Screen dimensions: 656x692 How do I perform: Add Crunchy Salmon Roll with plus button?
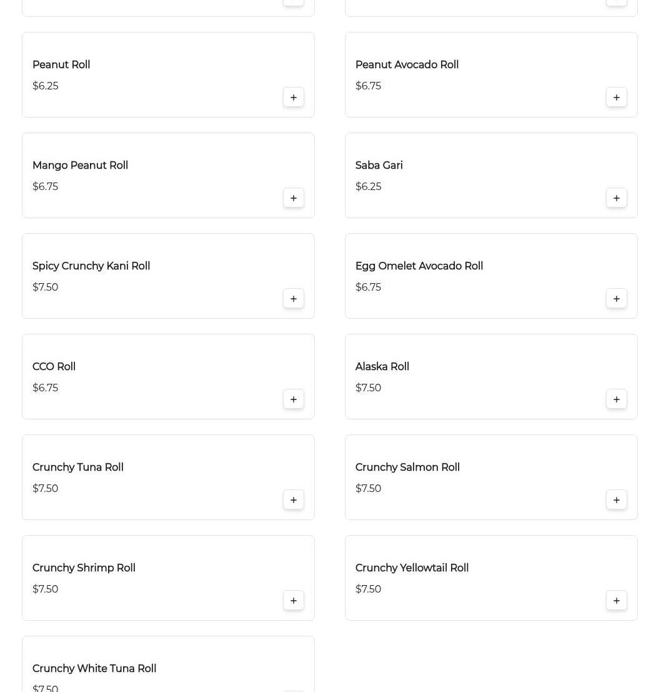616,500
